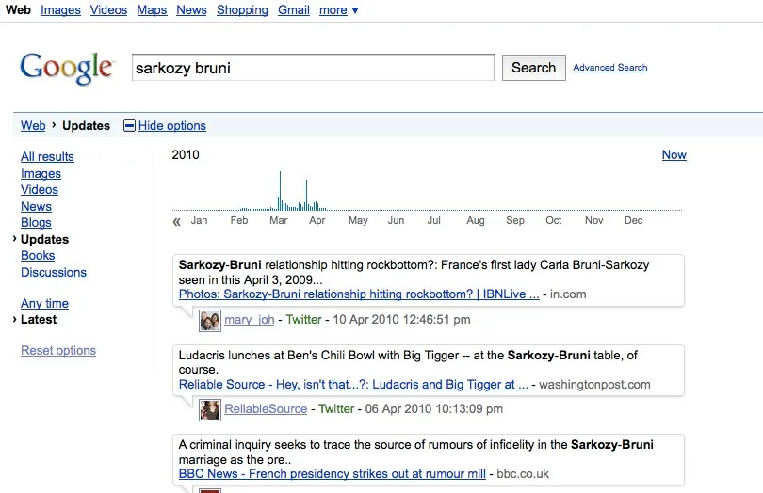Viewport: 763px width, 493px height.
Task: Click the double left arrow before Jan
Action: (177, 222)
